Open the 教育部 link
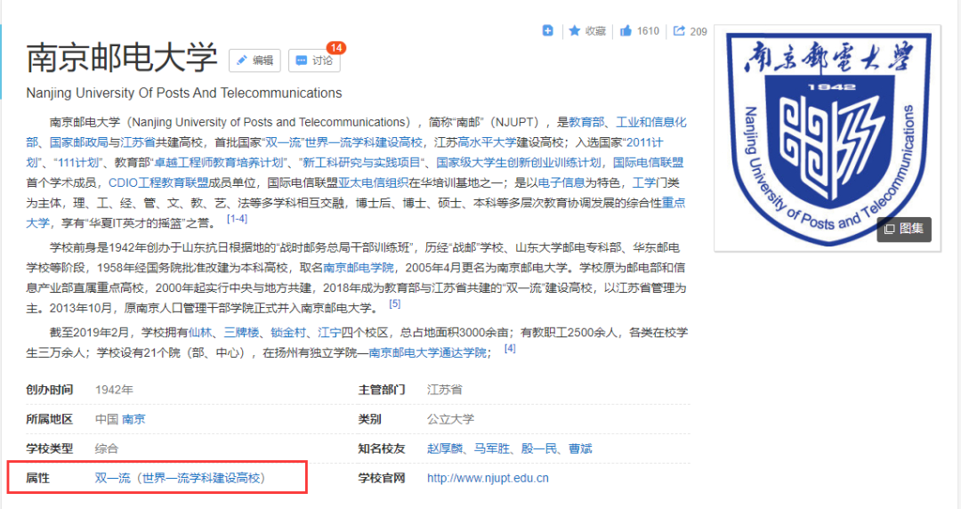This screenshot has height=509, width=961. [x=585, y=122]
